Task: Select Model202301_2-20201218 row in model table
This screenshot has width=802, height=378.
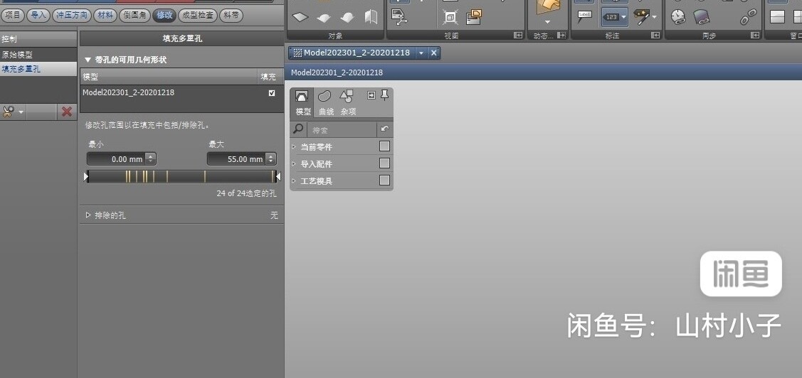Action: pos(181,93)
